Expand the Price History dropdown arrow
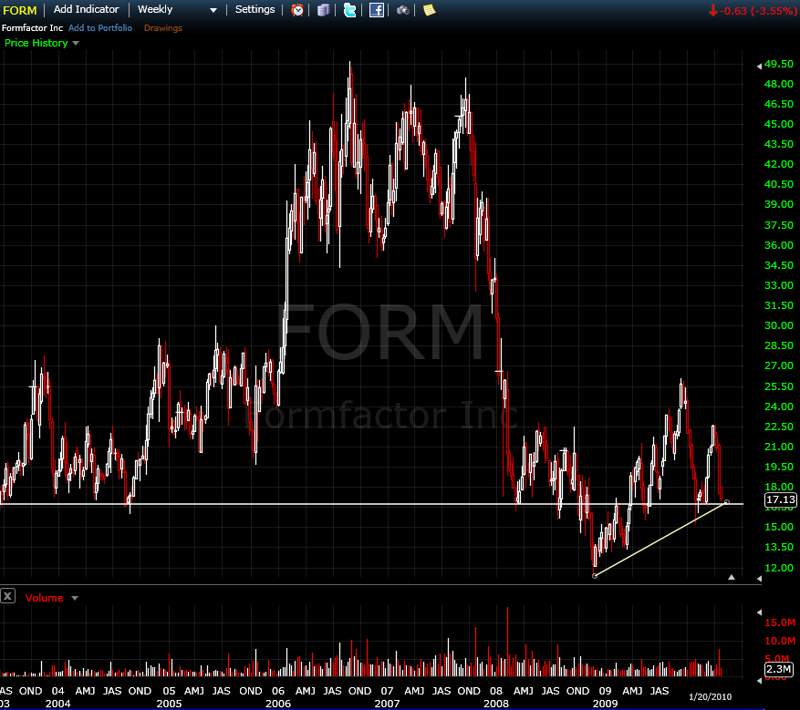The image size is (800, 710). 76,44
